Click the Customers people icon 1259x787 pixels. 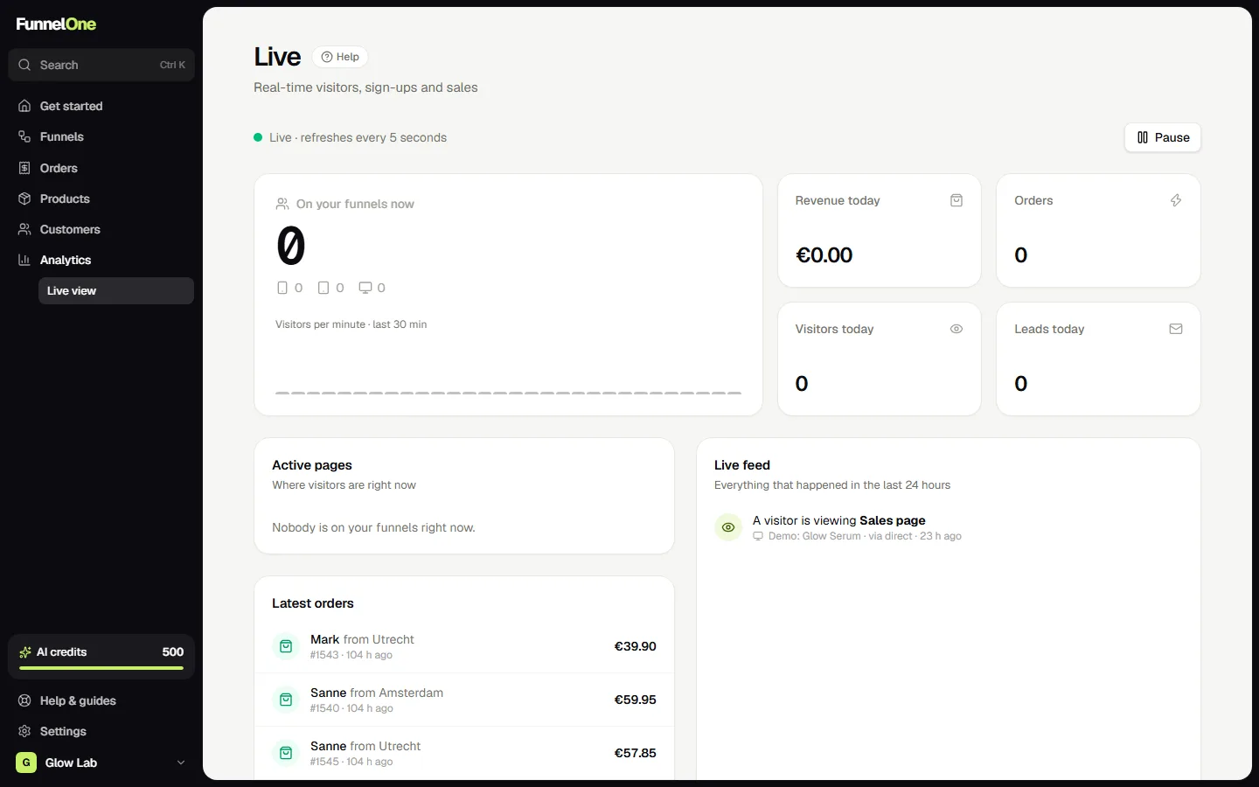coord(24,229)
